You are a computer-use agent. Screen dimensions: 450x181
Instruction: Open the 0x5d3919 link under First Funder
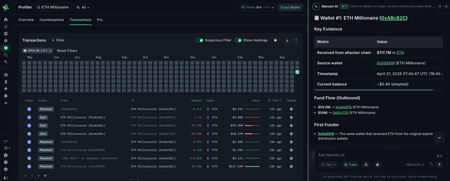click(326, 134)
